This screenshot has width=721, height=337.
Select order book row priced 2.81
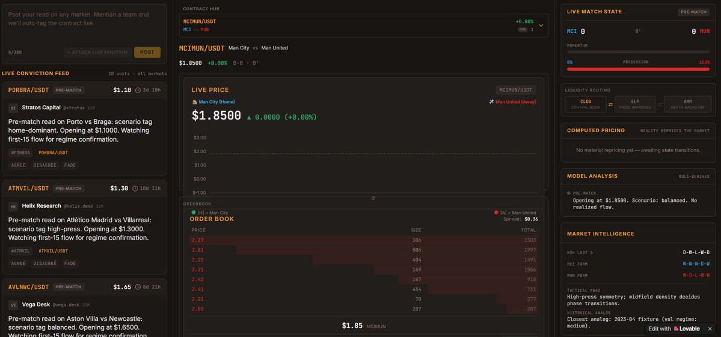364,250
